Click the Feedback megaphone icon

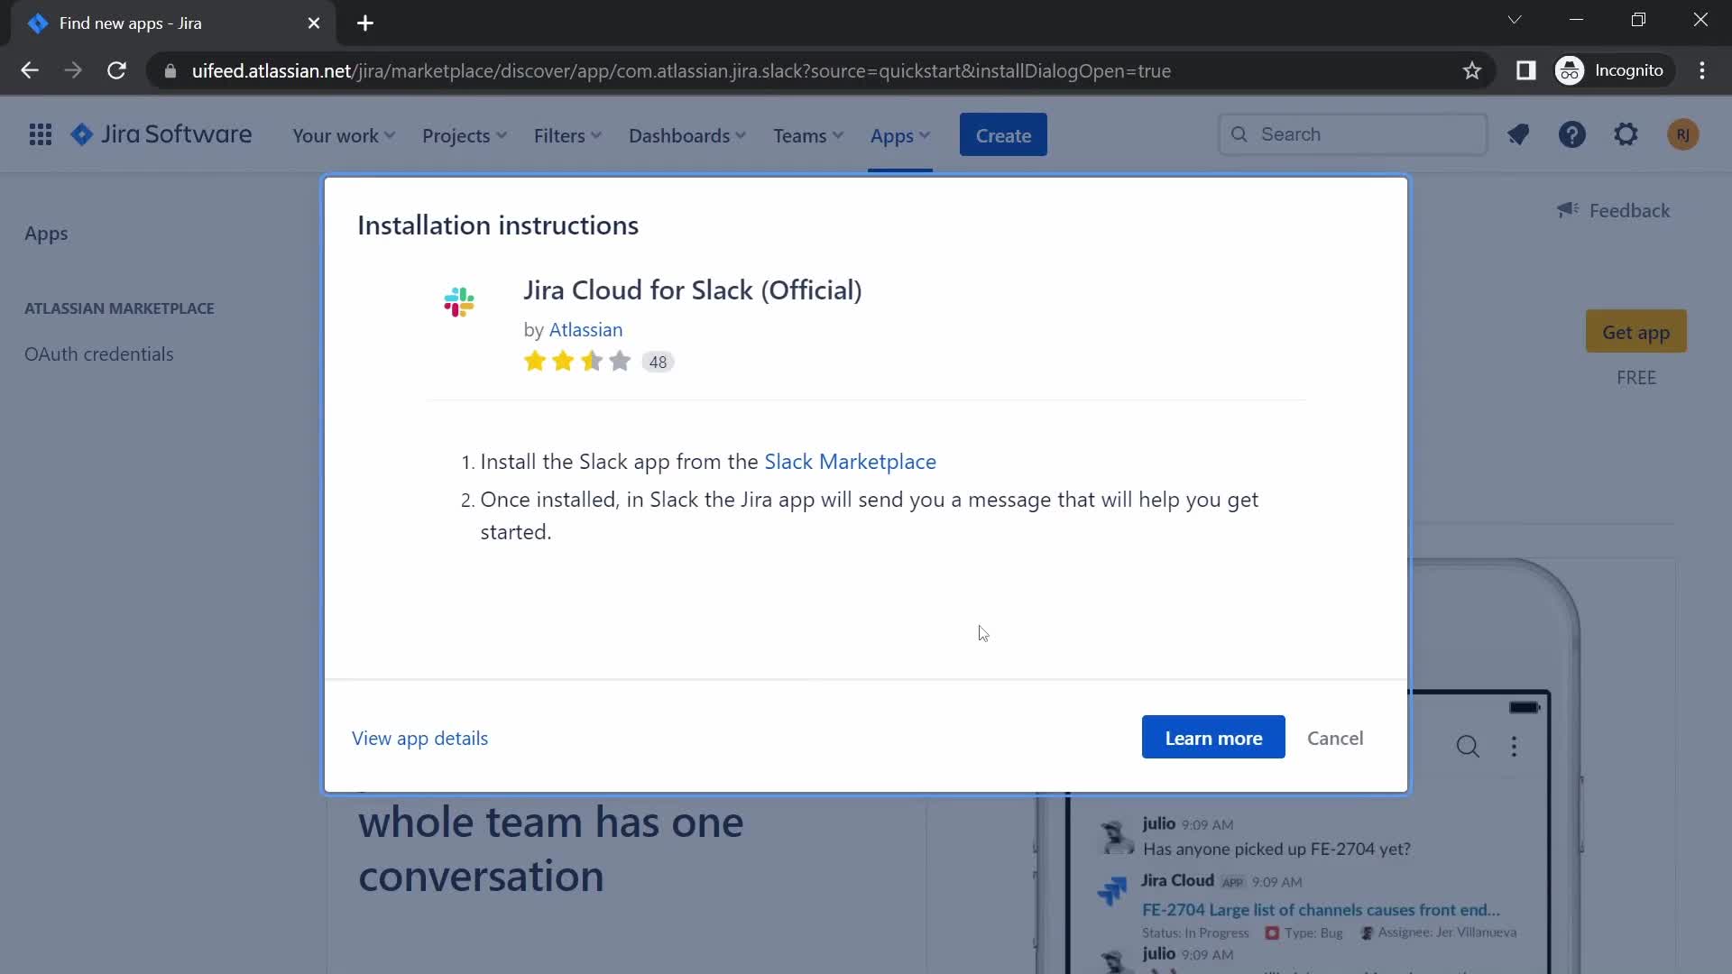click(x=1568, y=210)
